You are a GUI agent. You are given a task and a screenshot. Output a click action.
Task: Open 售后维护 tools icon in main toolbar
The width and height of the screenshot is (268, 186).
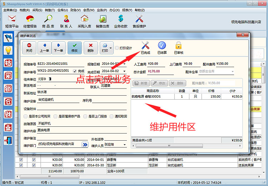pos(139,21)
